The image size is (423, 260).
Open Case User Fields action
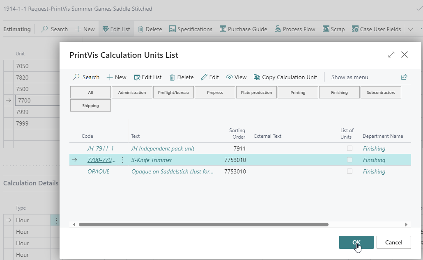tap(376, 29)
